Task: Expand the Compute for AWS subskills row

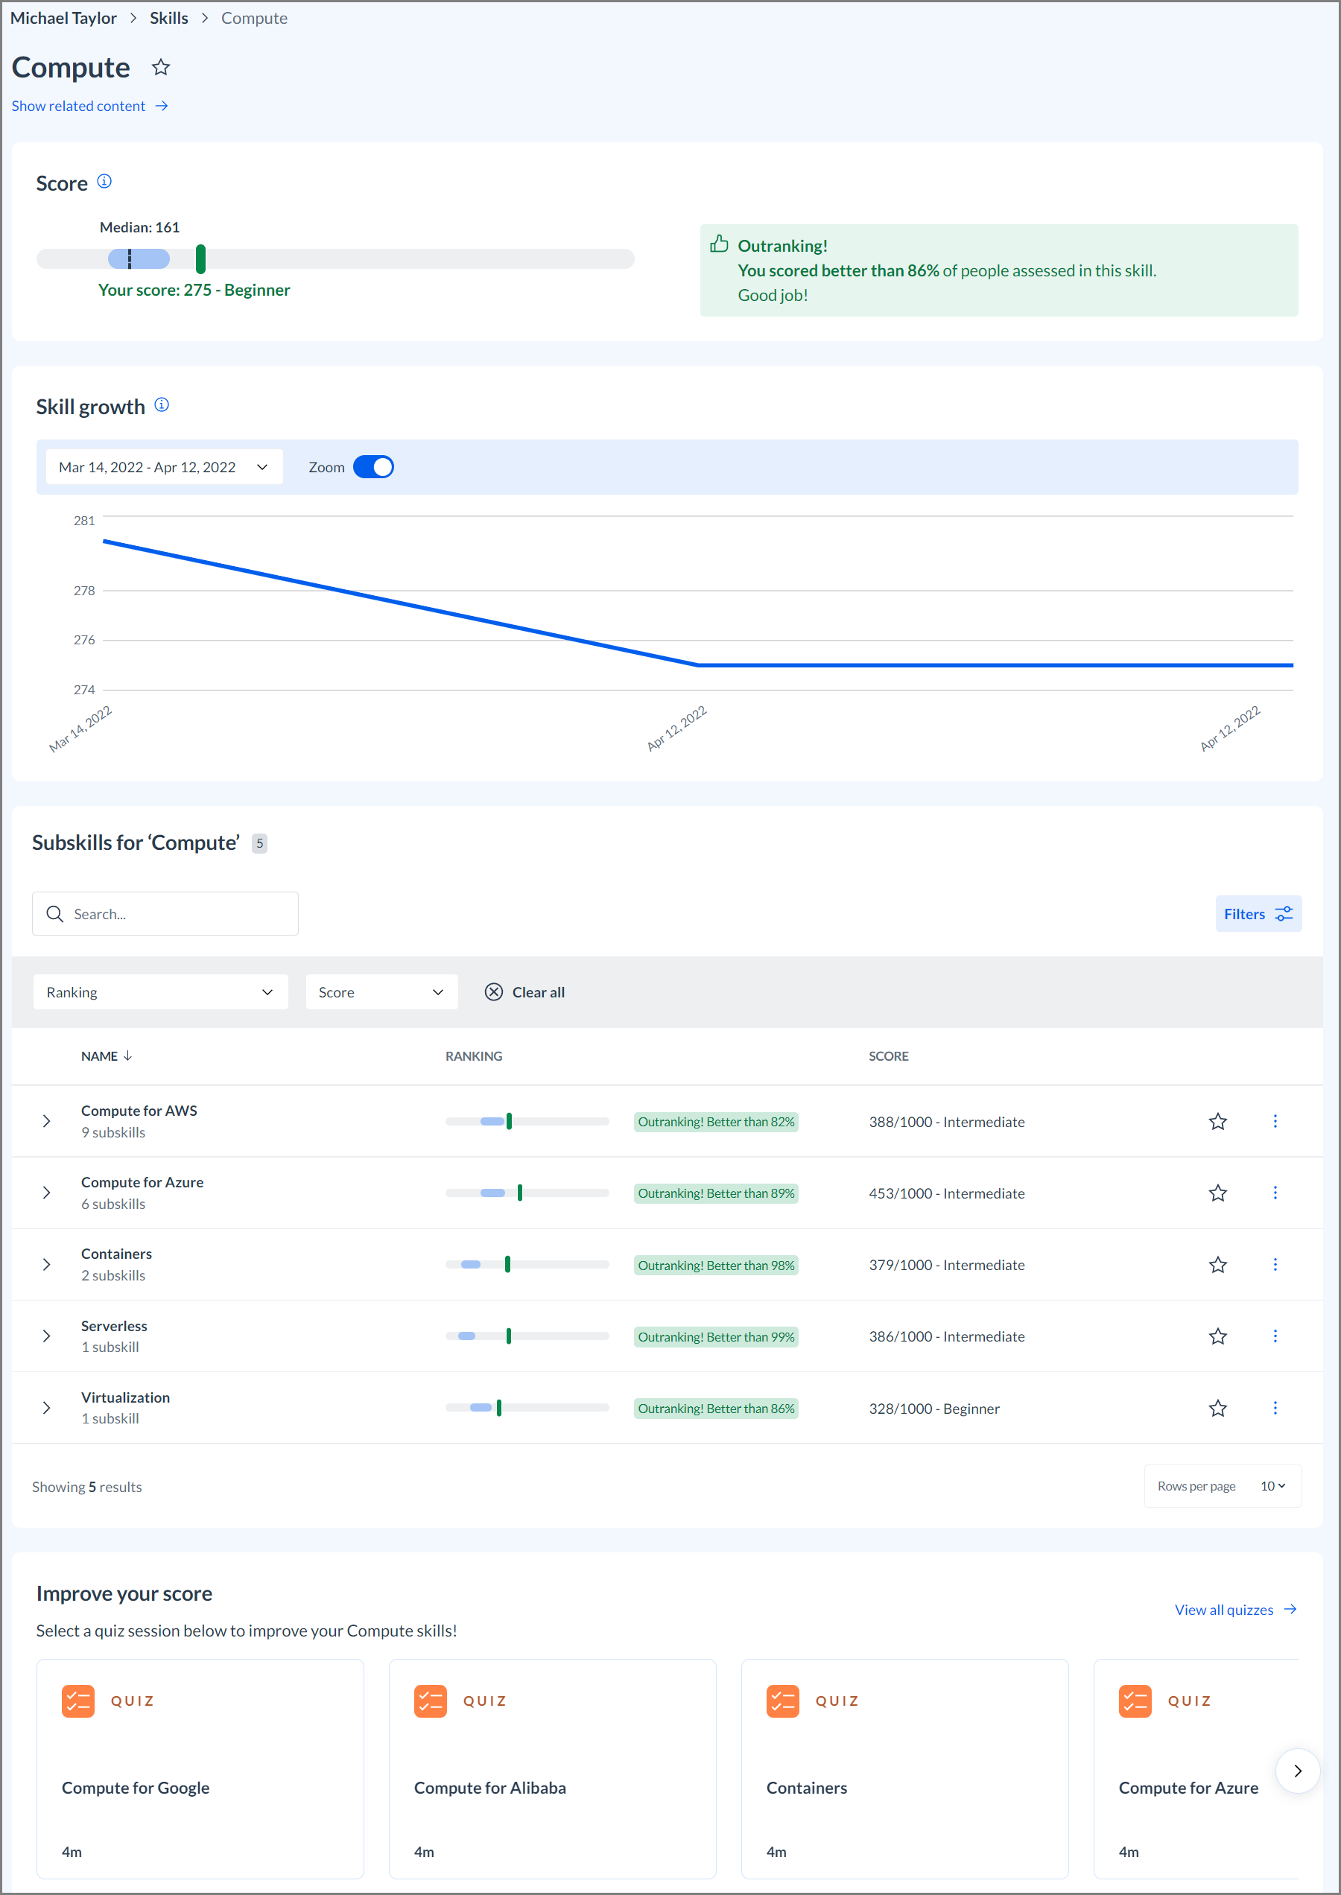Action: 46,1121
